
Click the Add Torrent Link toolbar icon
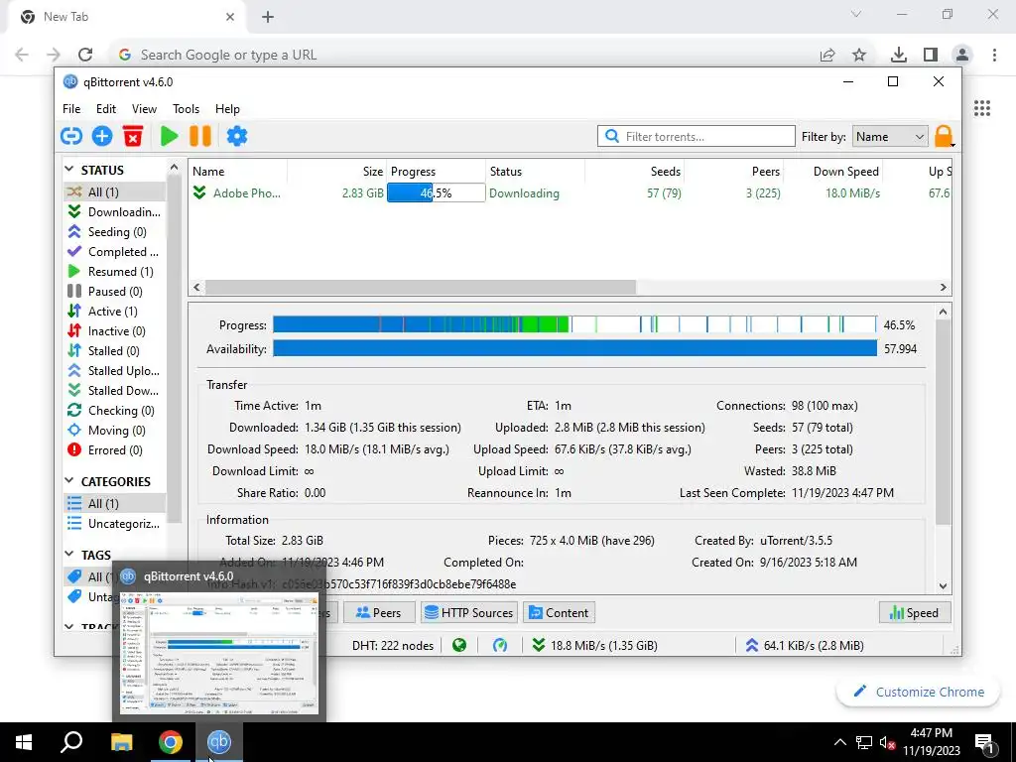[71, 136]
